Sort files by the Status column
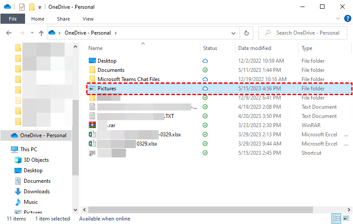 coord(210,48)
